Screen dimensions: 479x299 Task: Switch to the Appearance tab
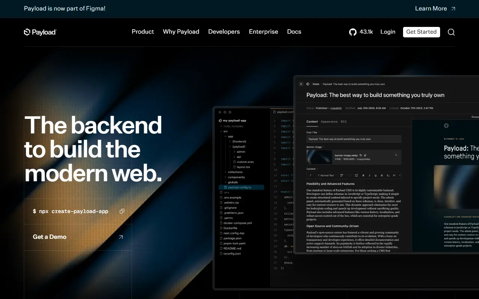(329, 121)
